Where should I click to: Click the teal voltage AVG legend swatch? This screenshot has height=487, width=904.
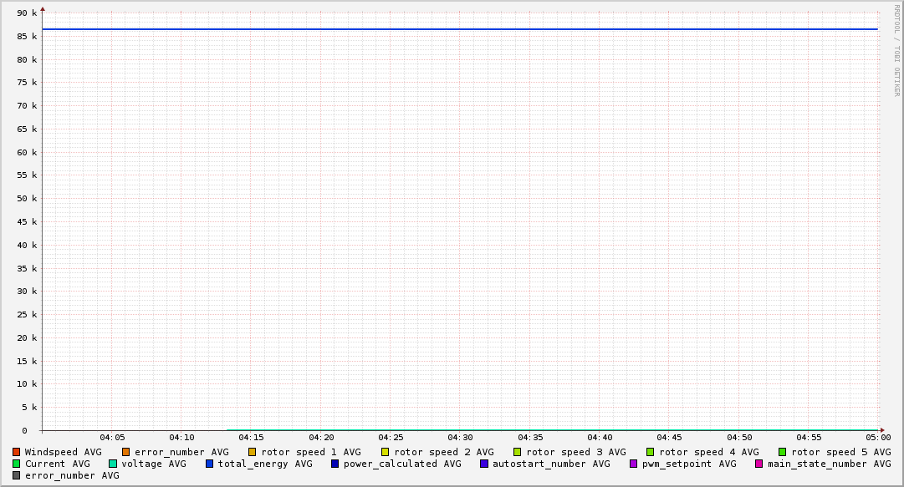click(x=113, y=464)
